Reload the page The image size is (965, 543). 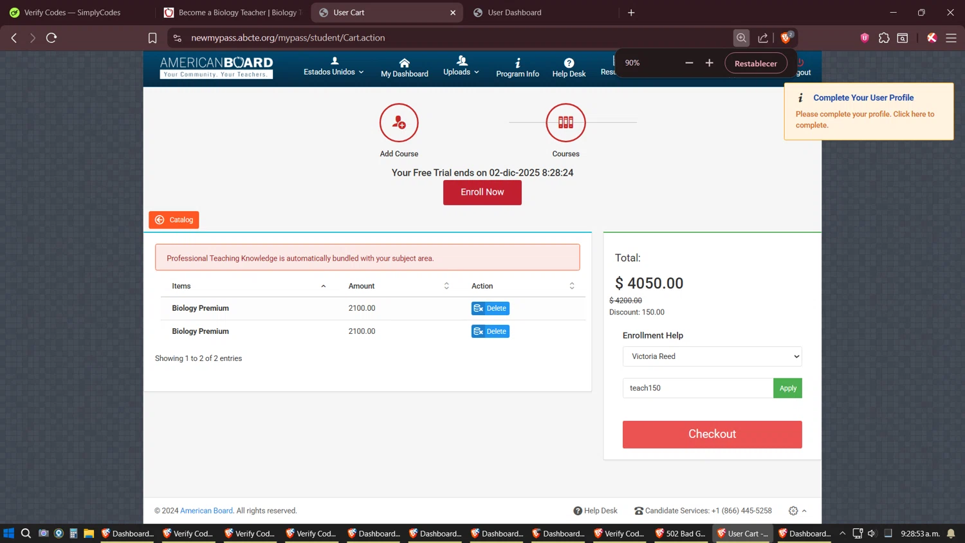(x=51, y=38)
